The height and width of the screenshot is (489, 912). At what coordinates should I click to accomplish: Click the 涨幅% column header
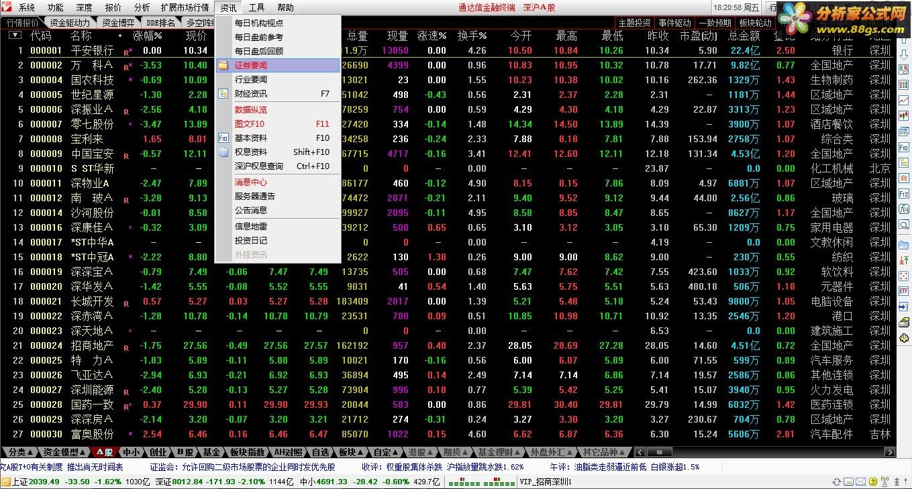click(x=148, y=36)
